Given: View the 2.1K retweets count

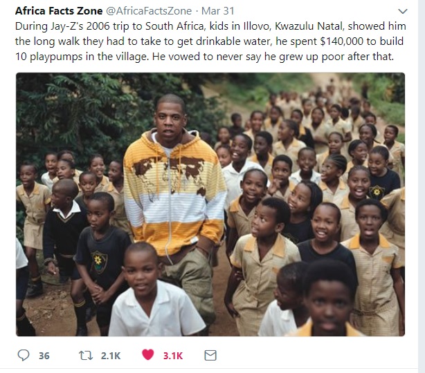Looking at the screenshot, I should point(111,356).
